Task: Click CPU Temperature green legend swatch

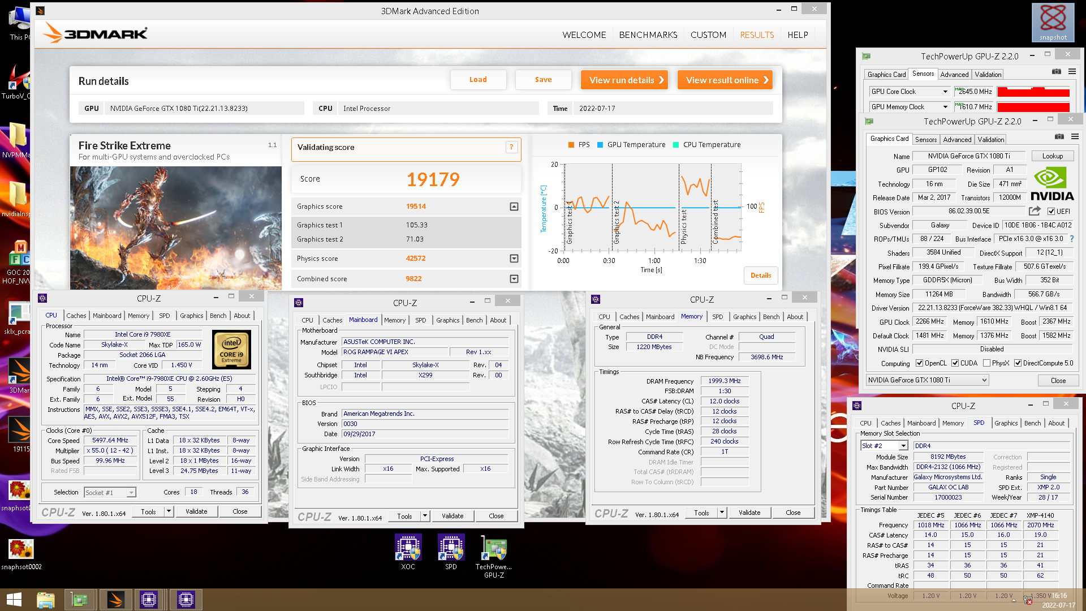Action: click(x=675, y=145)
